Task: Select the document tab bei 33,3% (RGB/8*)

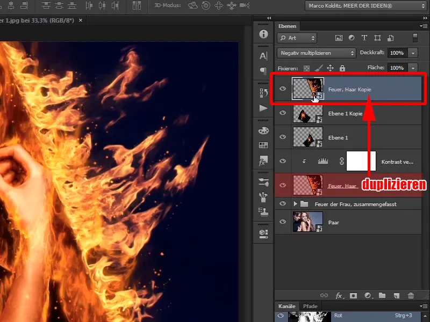Action: click(x=37, y=20)
